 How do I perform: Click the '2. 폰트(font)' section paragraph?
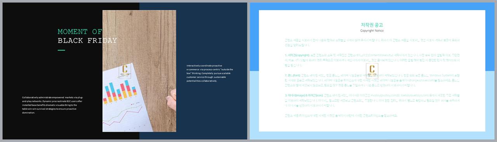tap(372, 80)
